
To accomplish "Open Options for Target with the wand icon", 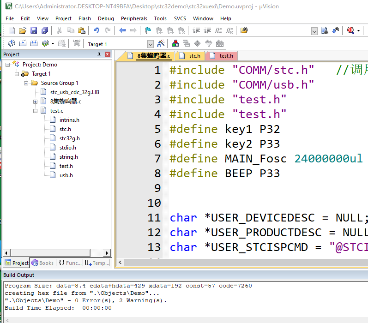I will pyautogui.click(x=161, y=43).
